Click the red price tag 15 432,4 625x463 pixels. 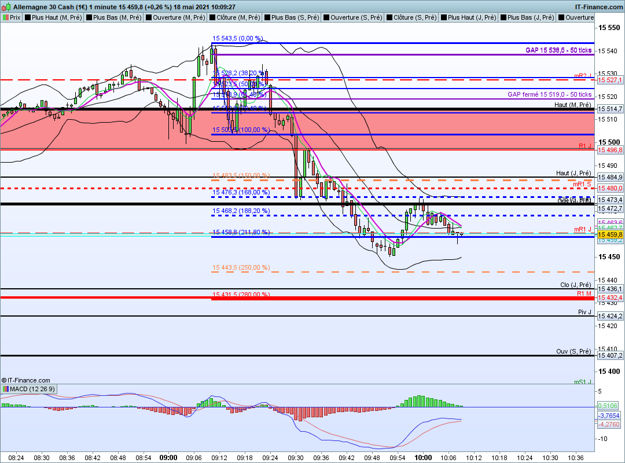click(x=610, y=297)
